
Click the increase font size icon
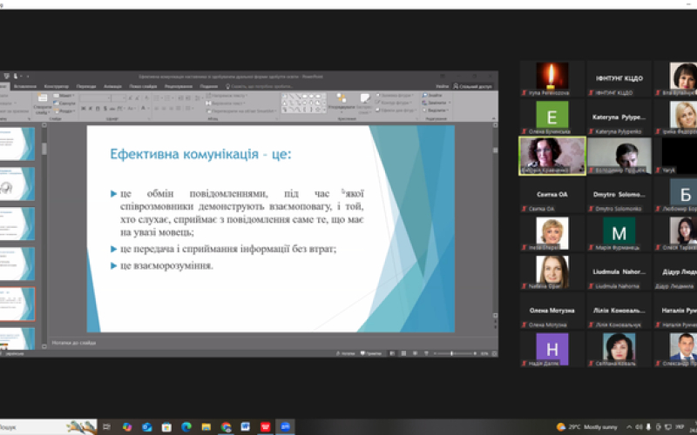pos(130,97)
